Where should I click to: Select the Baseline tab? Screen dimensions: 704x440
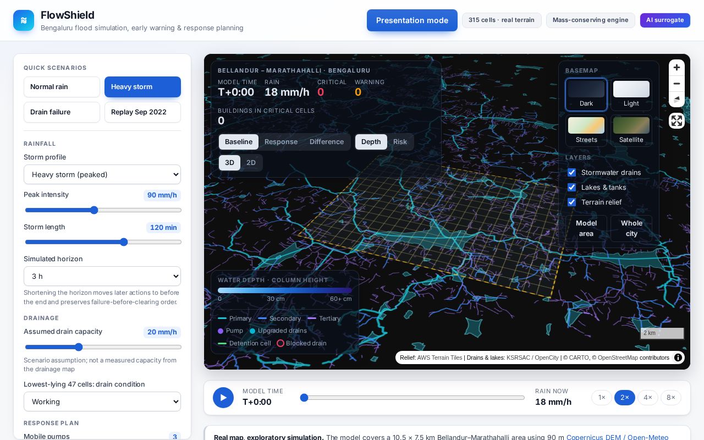[239, 142]
